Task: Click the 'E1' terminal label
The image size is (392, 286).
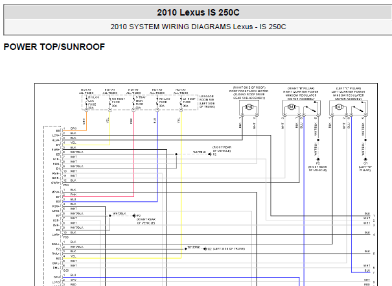Action: click(x=58, y=169)
